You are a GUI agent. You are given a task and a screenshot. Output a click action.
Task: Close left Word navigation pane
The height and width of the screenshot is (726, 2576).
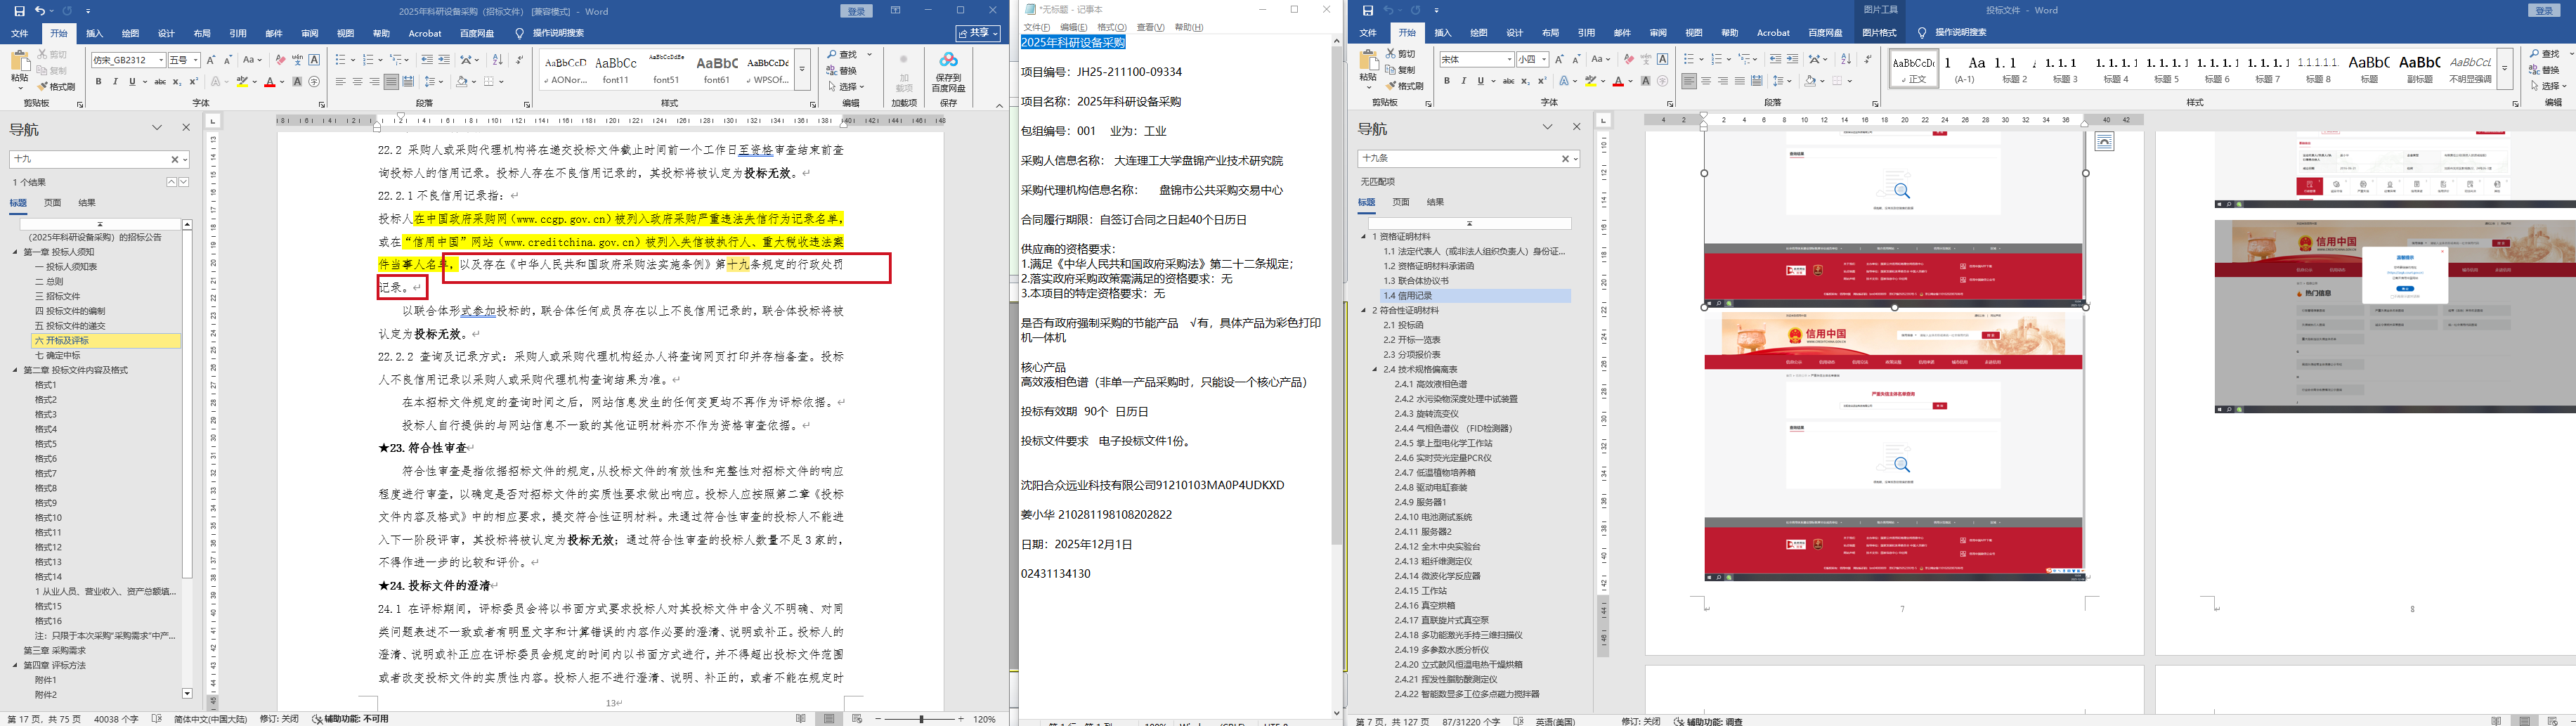(186, 128)
